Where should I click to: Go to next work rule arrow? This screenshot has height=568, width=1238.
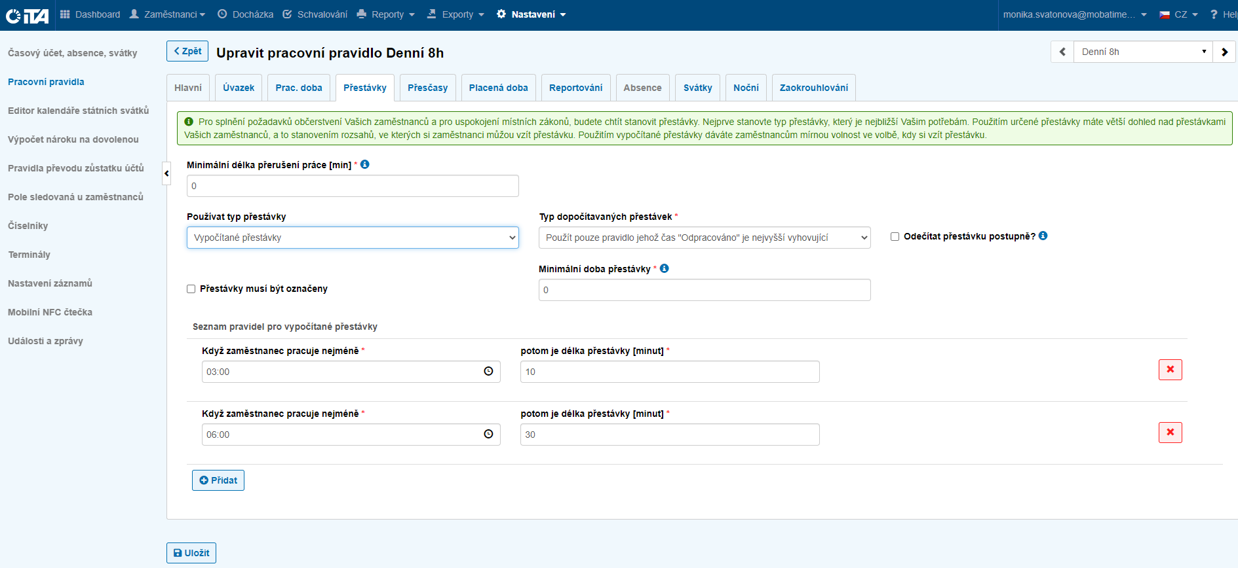[x=1224, y=52]
